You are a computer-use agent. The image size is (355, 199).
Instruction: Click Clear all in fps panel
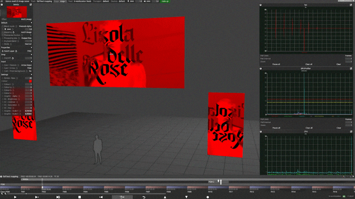(309, 64)
